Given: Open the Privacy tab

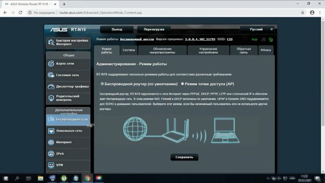Looking at the screenshot, I should tap(266, 50).
